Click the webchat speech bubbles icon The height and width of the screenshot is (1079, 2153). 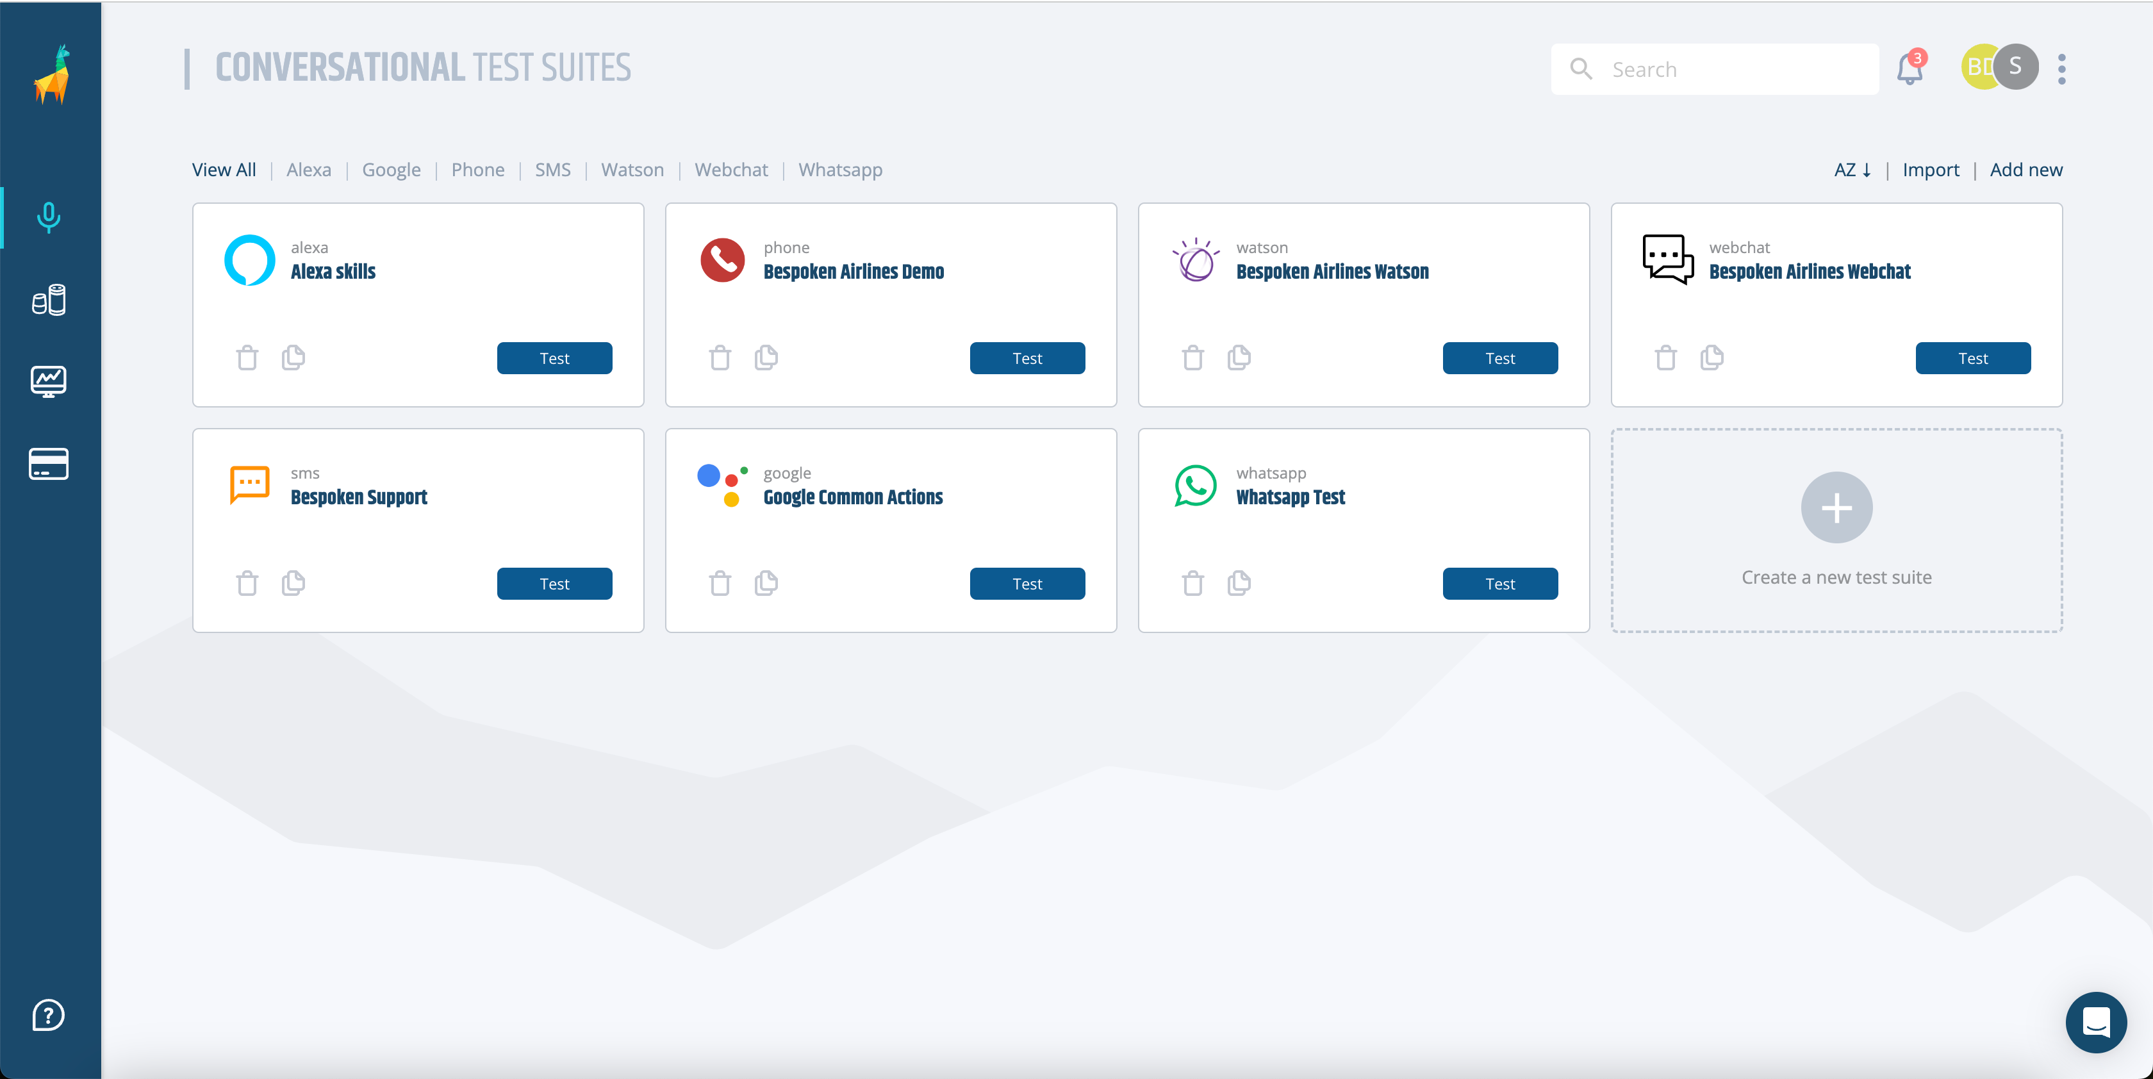pyautogui.click(x=1668, y=259)
